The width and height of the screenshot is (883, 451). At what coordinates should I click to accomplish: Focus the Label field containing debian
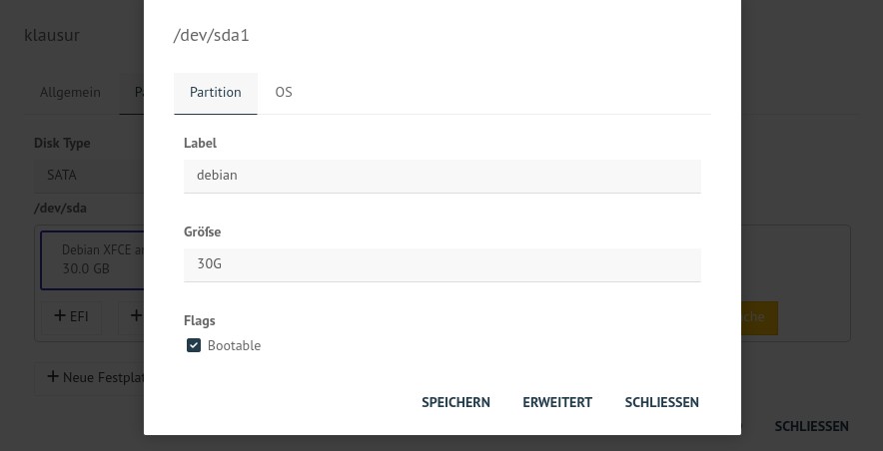tap(442, 176)
